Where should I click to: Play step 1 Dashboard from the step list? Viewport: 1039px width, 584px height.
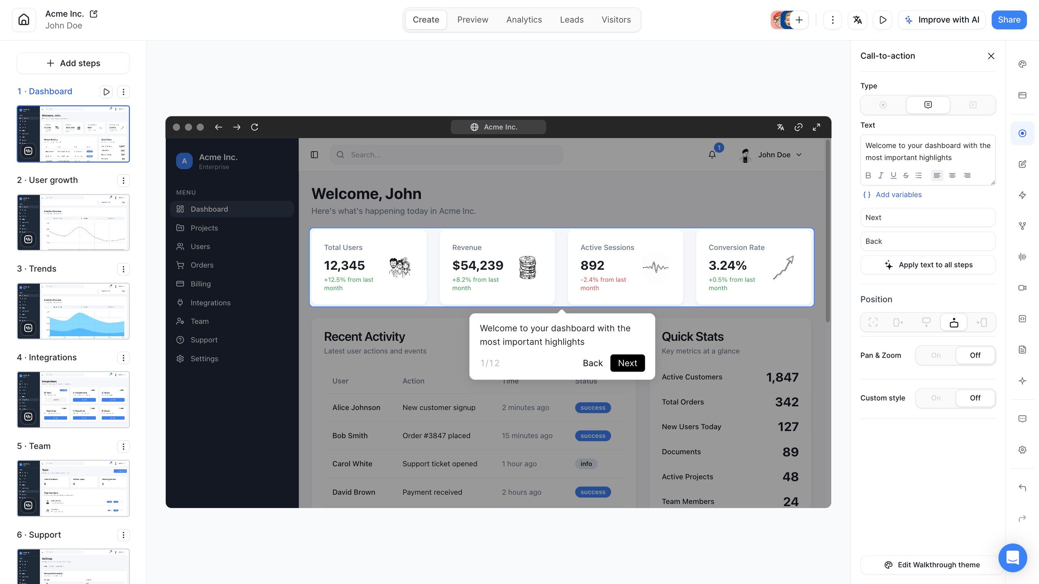tap(106, 92)
